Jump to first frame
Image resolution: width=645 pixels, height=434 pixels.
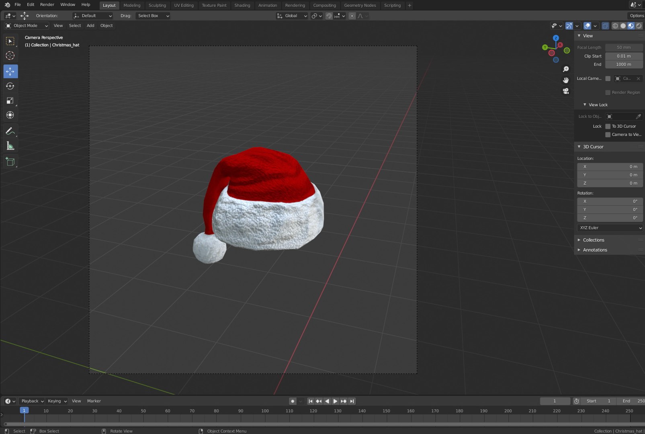pyautogui.click(x=310, y=401)
